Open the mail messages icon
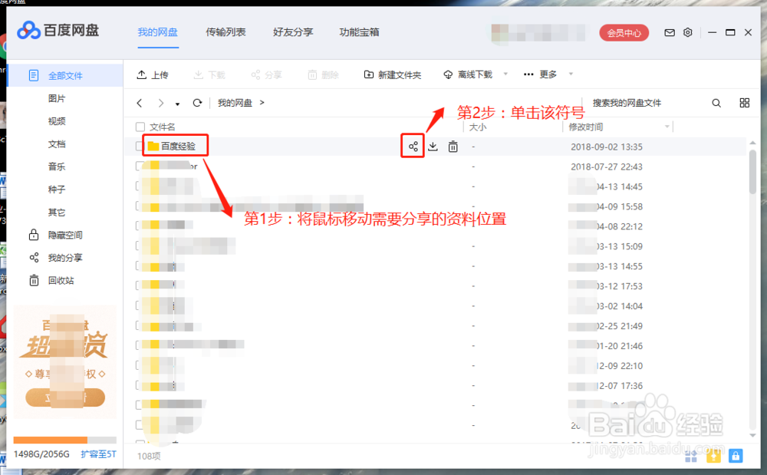 (x=669, y=33)
